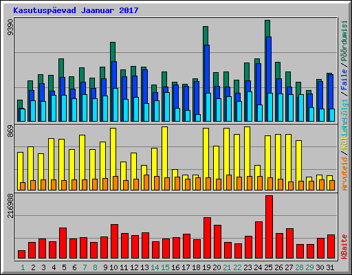Image resolution: width=352 pixels, height=275 pixels.
Task: Click the day 31 label on the x-axis
Action: click(331, 267)
